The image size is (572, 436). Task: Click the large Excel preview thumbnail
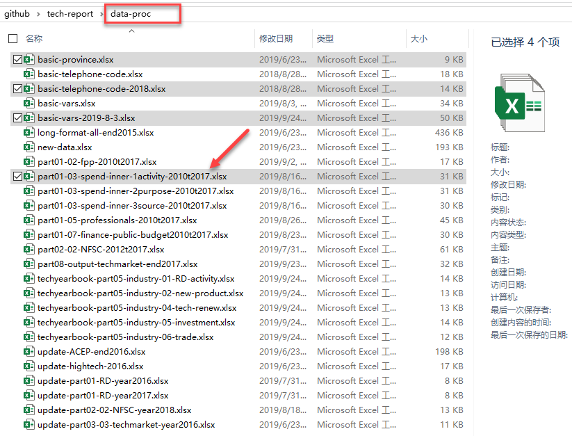tap(518, 106)
